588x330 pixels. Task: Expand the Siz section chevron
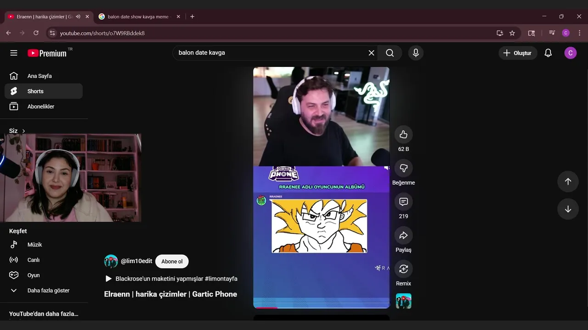23,131
